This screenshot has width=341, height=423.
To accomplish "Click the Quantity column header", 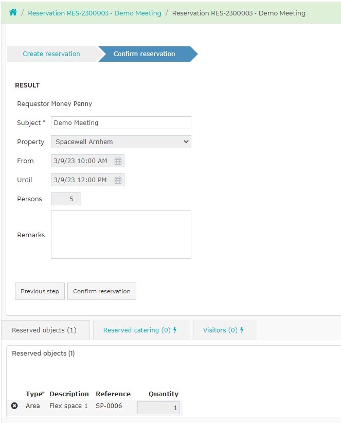I will click(x=164, y=394).
